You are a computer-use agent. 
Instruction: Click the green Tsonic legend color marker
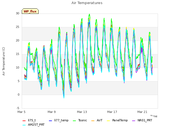74,121
